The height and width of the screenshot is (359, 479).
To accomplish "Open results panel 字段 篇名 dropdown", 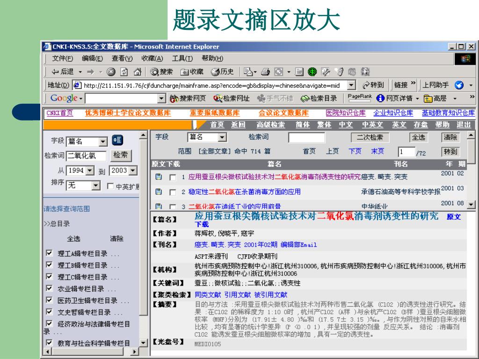I will (x=222, y=137).
